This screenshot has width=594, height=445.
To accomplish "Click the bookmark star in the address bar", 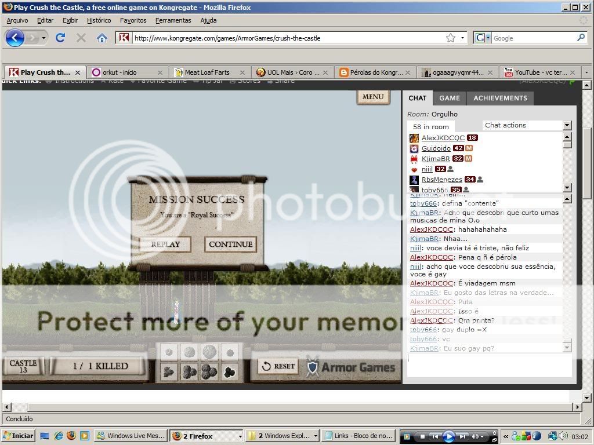I will pos(451,38).
